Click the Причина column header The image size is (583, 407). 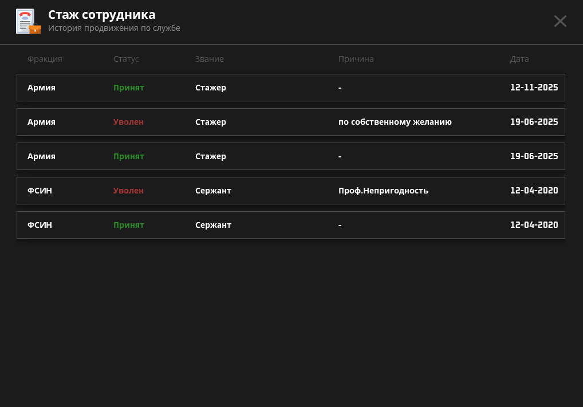[x=356, y=59]
